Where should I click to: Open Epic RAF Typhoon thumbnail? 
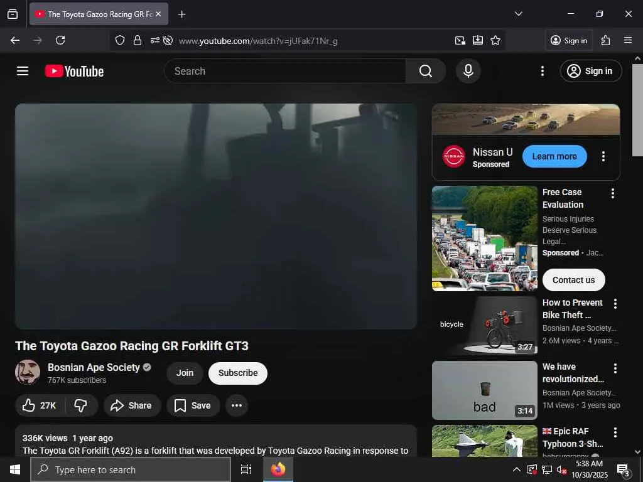[x=485, y=441]
